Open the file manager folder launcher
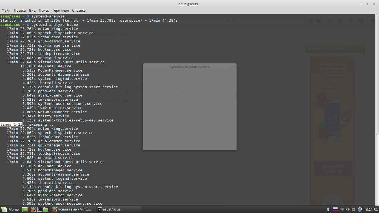This screenshot has height=213, width=379. coord(46,209)
